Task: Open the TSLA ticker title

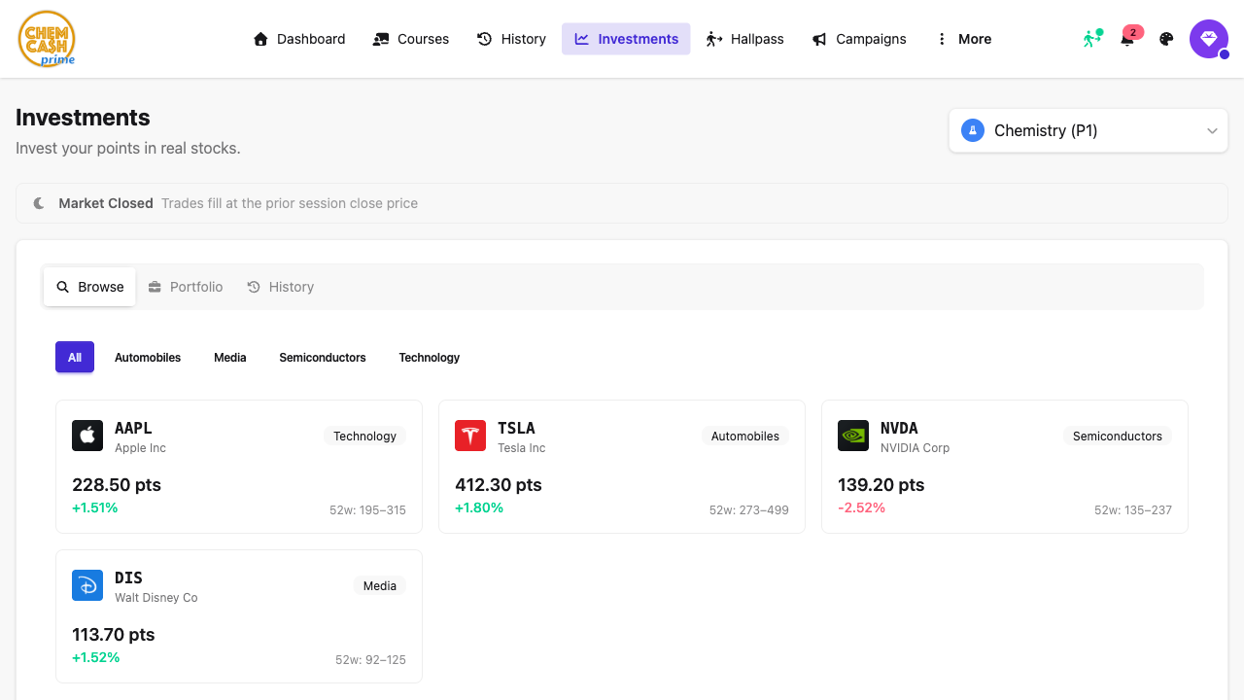Action: tap(516, 428)
